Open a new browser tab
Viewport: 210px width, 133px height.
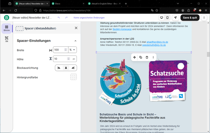click(x=126, y=4)
